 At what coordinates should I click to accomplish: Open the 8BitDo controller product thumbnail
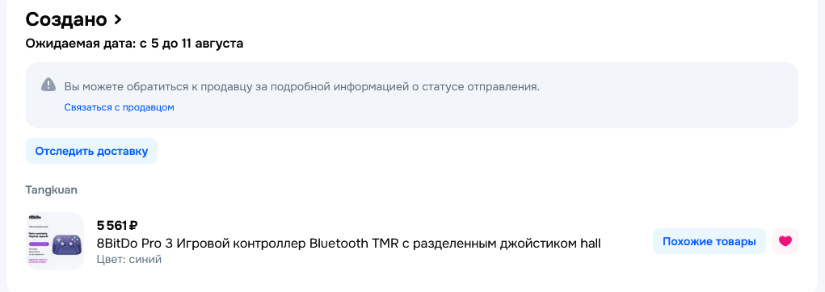pos(55,241)
